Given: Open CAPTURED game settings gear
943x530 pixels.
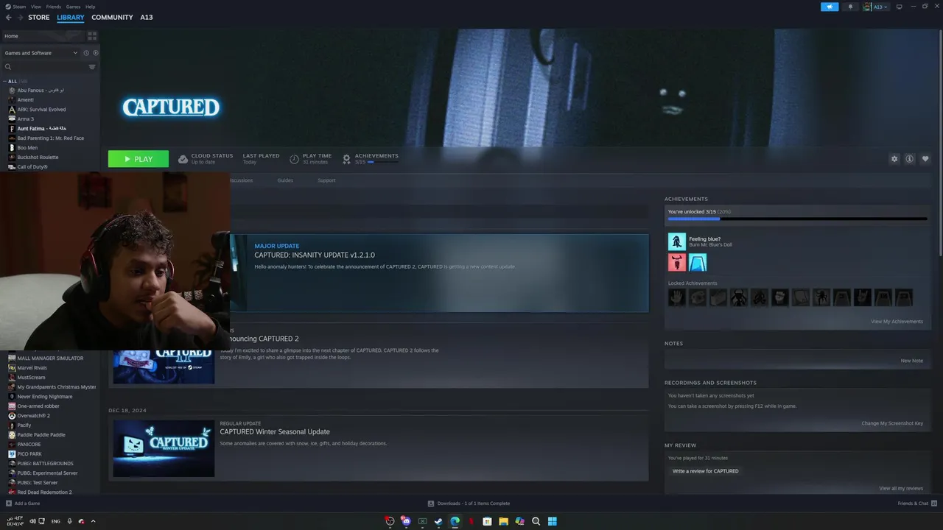Looking at the screenshot, I should (894, 159).
